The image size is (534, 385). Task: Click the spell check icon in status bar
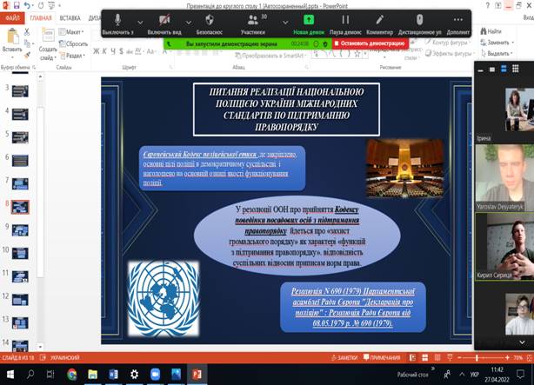(x=43, y=357)
